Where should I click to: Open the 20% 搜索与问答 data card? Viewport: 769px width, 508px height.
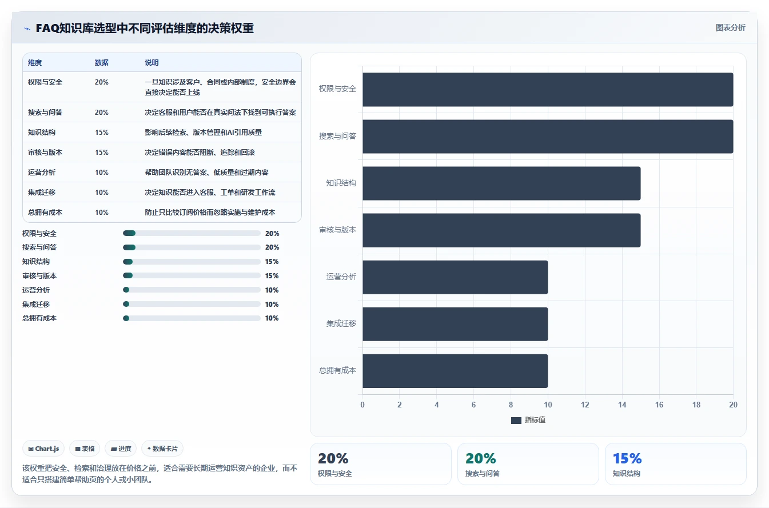528,464
